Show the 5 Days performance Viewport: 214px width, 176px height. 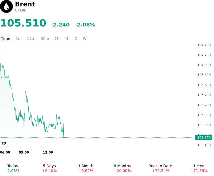49,168
